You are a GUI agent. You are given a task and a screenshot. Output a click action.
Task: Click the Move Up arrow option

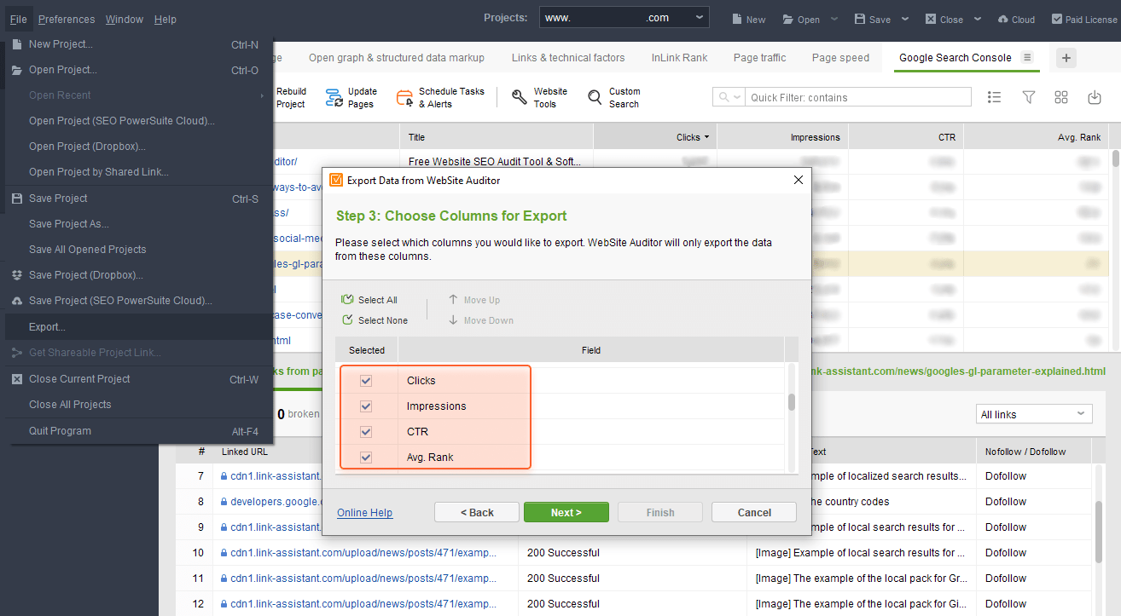(x=473, y=300)
